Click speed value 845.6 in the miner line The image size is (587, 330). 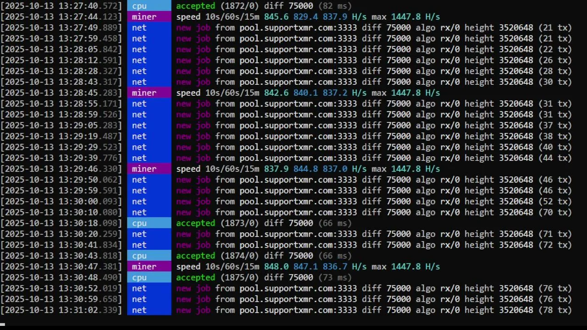pyautogui.click(x=276, y=17)
